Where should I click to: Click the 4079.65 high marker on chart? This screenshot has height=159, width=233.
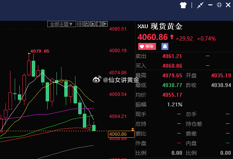point(40,51)
